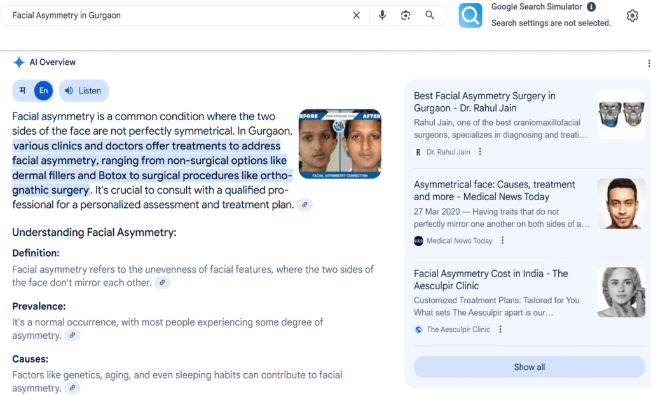Image resolution: width=651 pixels, height=396 pixels.
Task: Play the overview with the Listen button
Action: (84, 90)
